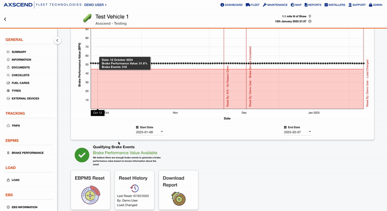Screen dimensions: 387x211
Task: Click the EBPMS Reset button card
Action: [x=90, y=190]
